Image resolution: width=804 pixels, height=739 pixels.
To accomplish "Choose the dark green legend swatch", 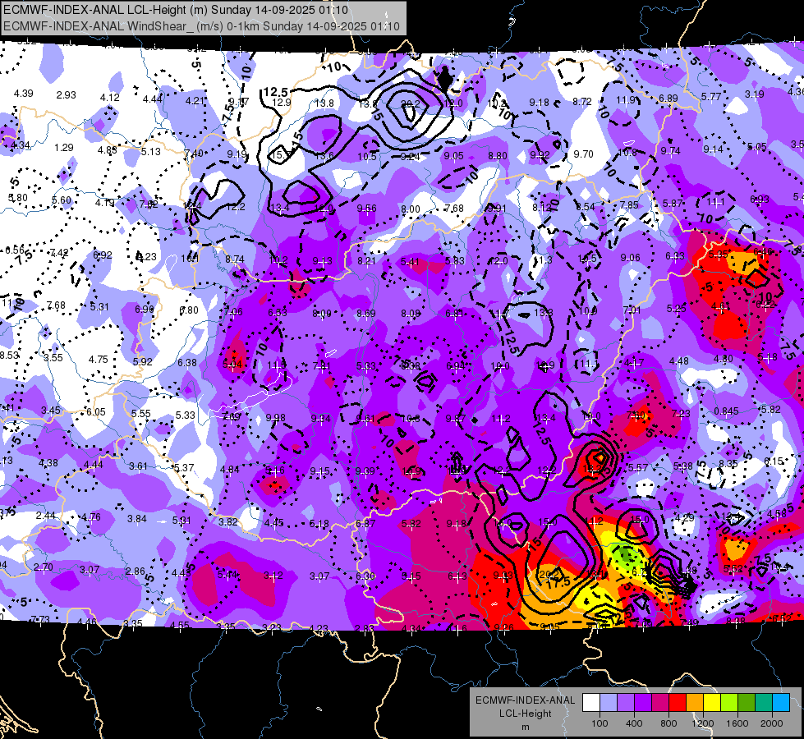I will pos(747,703).
